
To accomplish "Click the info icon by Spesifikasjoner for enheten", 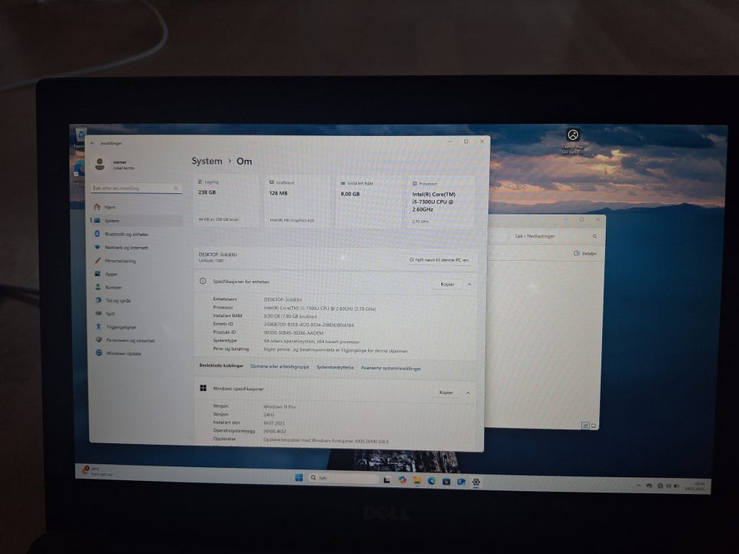I will coord(203,281).
